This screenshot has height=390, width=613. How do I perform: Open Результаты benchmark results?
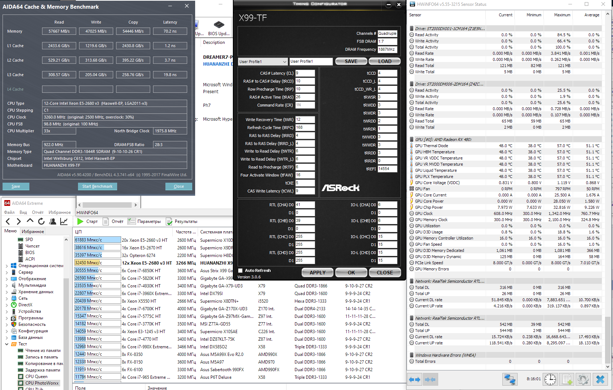[182, 221]
